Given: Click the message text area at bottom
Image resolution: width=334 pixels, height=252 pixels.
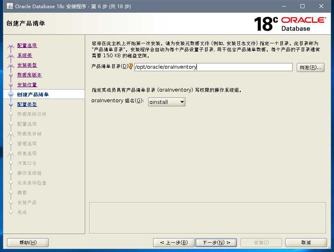Looking at the screenshot, I should click(208, 218).
